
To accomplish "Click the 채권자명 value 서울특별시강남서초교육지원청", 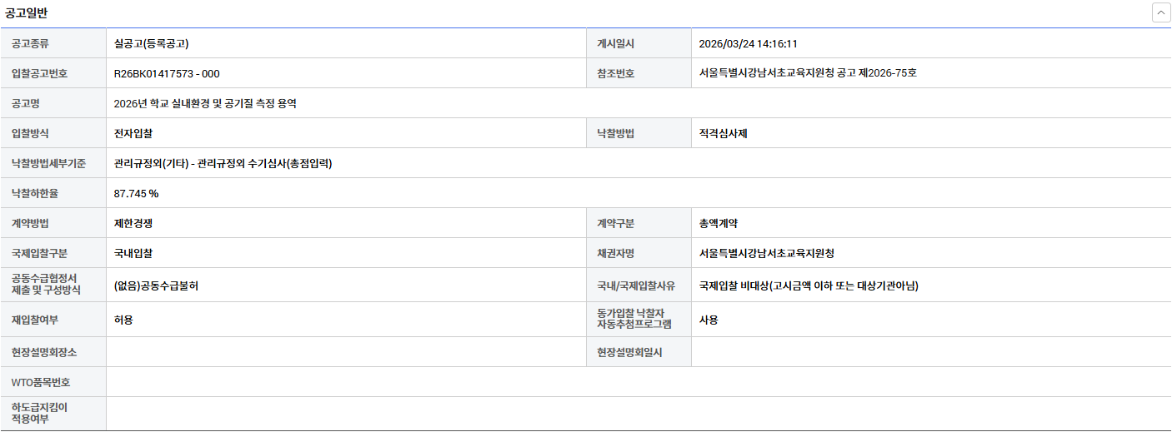I will 767,253.
